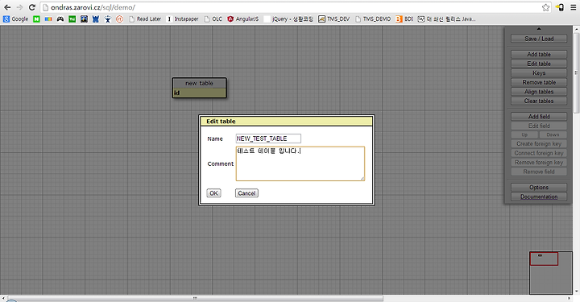
Task: Click Align tables
Action: (539, 91)
